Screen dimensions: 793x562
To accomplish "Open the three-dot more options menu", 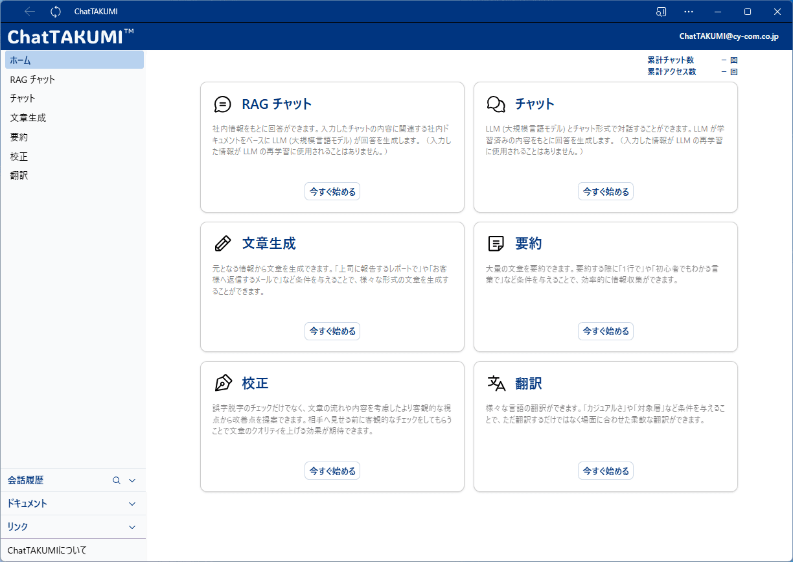I will pyautogui.click(x=689, y=12).
